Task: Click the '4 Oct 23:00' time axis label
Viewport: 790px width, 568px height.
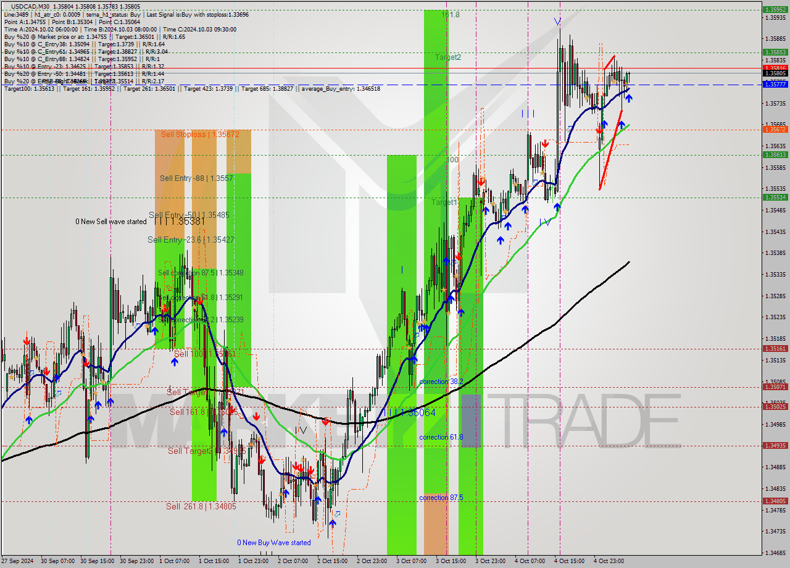Action: click(609, 561)
